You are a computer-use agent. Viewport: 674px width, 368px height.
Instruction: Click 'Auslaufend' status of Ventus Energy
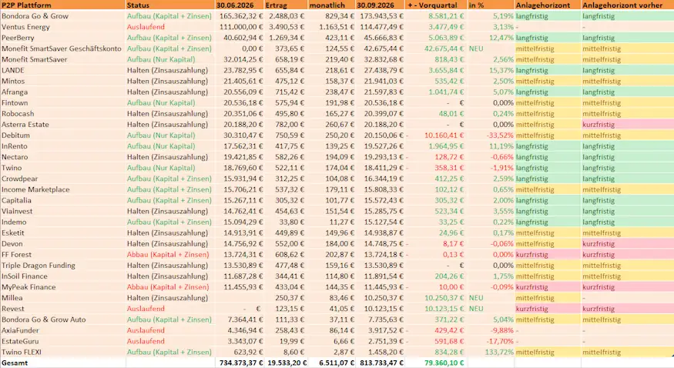(170, 27)
